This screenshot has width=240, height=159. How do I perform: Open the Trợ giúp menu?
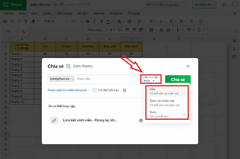pyautogui.click(x=134, y=13)
